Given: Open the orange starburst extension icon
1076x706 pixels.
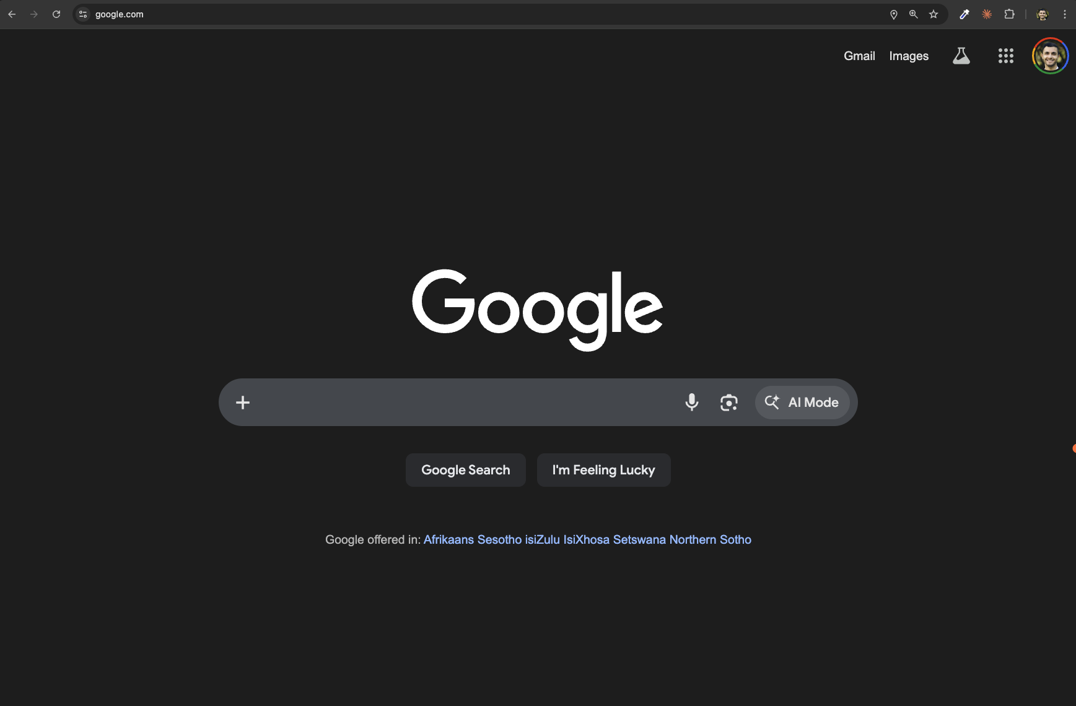Looking at the screenshot, I should [987, 14].
